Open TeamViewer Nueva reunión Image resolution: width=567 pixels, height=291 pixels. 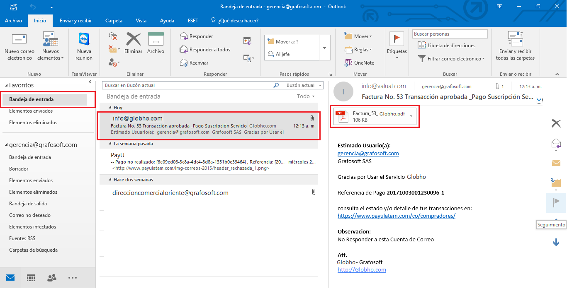click(84, 46)
